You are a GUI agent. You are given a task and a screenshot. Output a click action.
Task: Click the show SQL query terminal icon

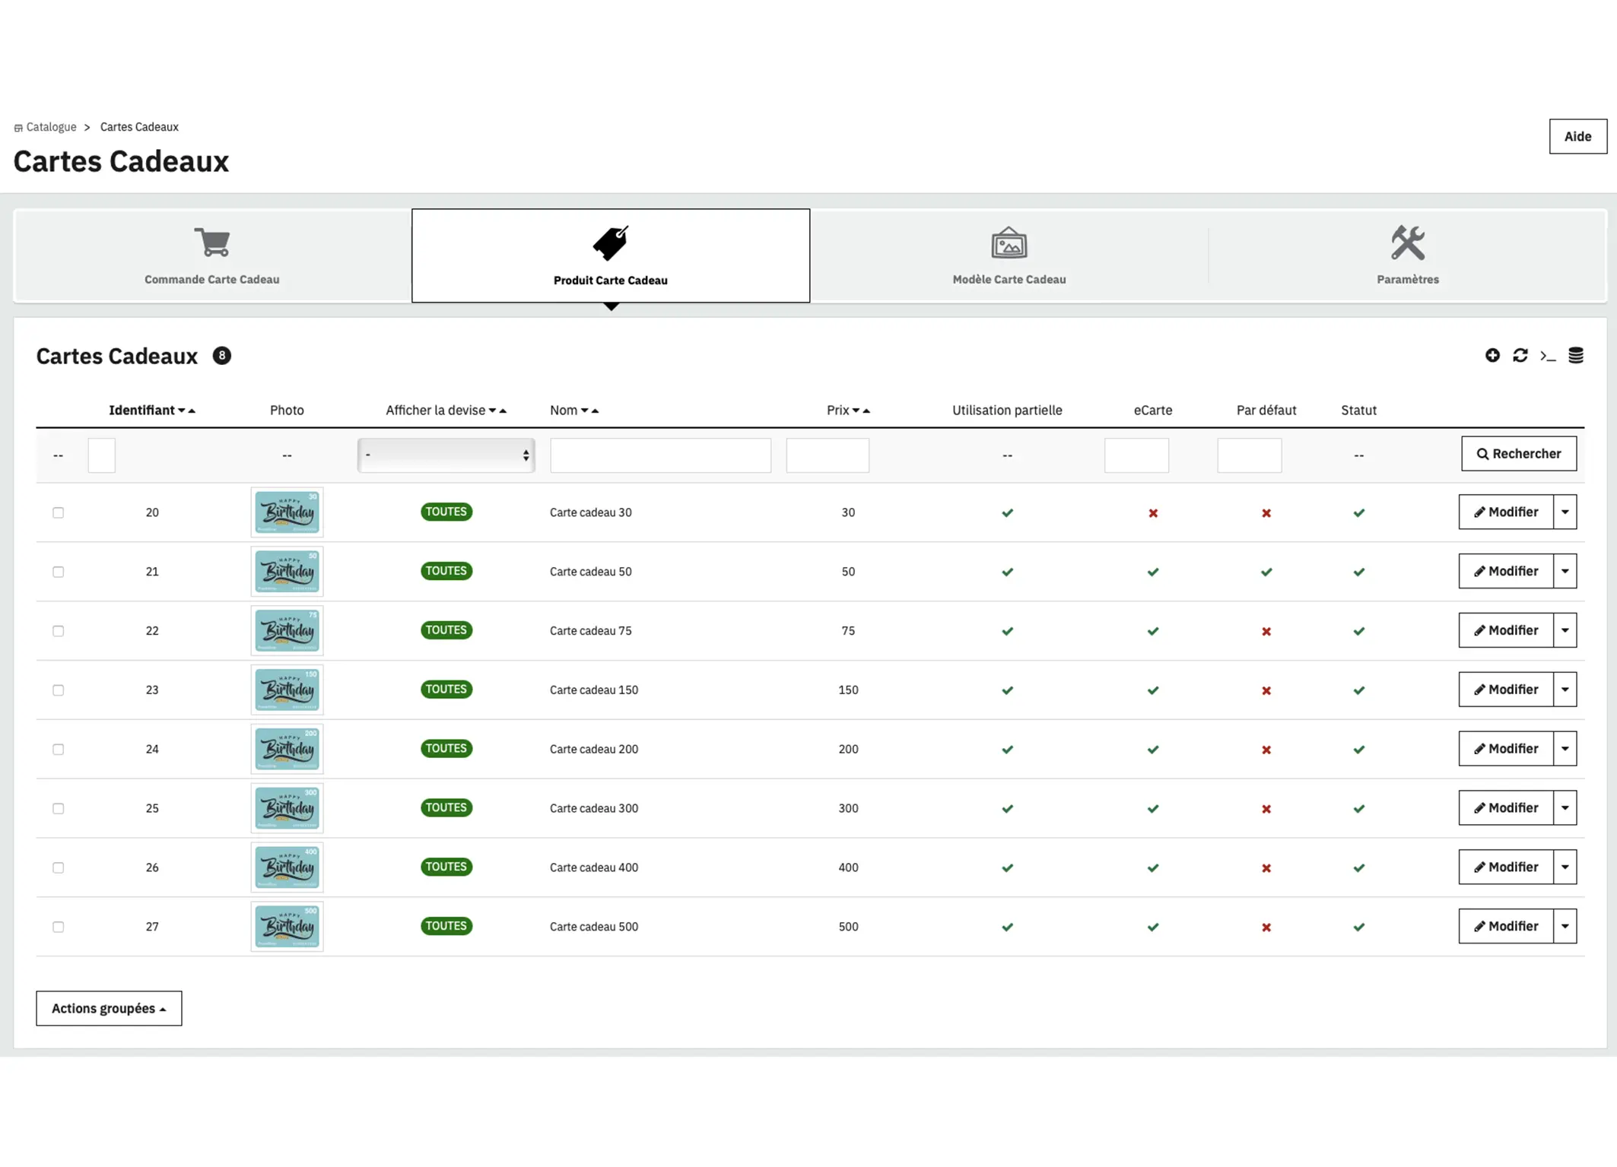coord(1548,355)
